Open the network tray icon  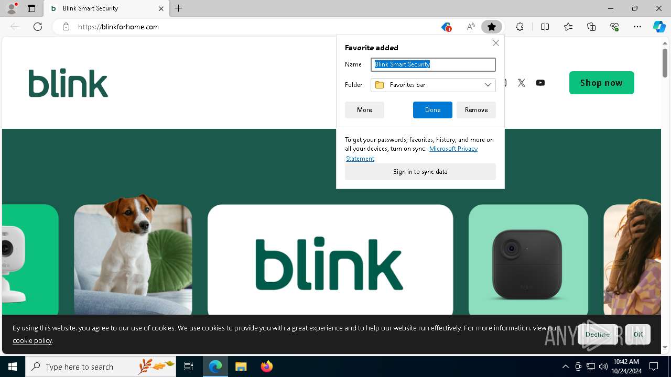[x=591, y=367]
